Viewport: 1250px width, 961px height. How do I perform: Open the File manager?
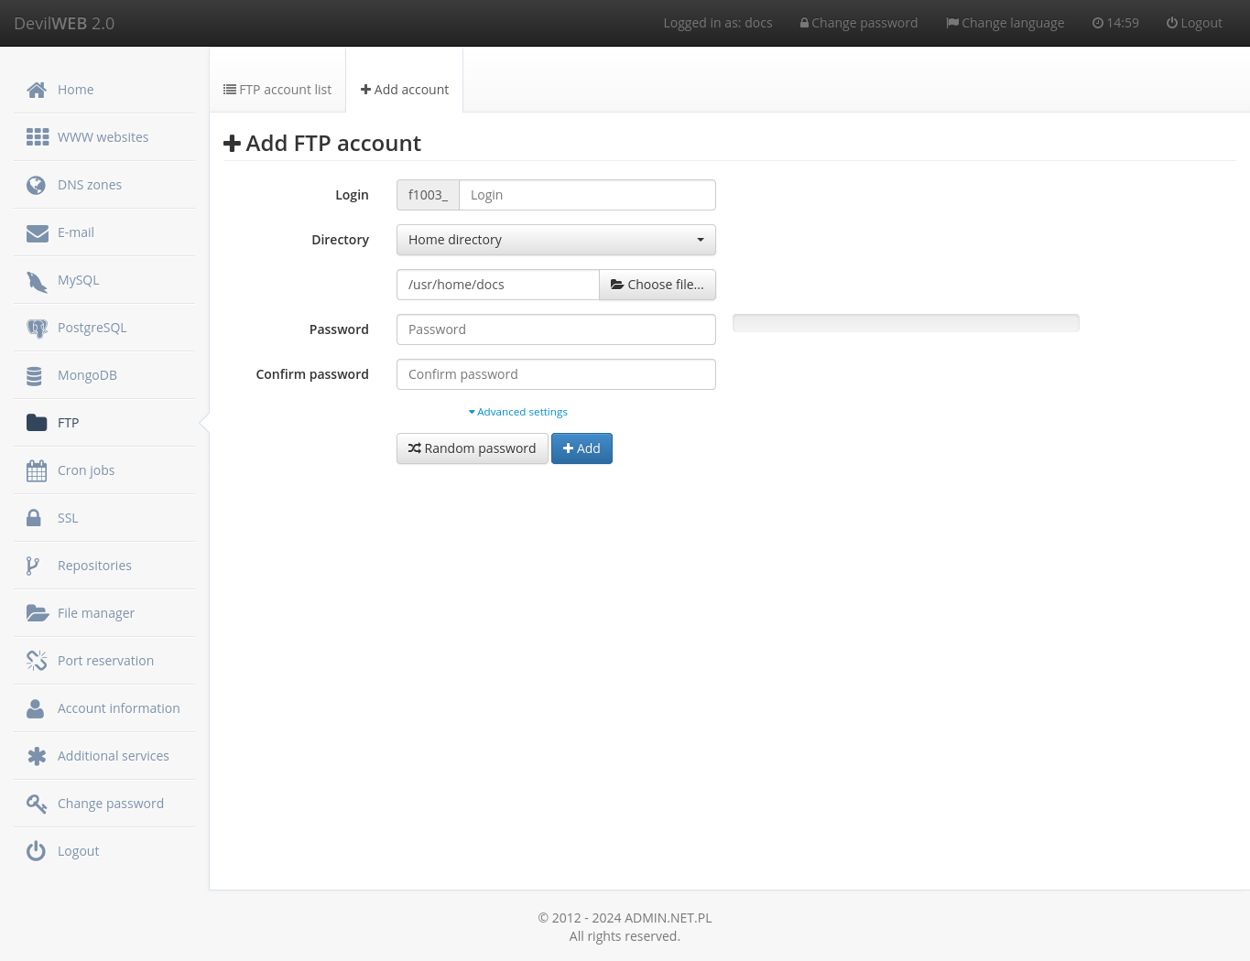[96, 612]
